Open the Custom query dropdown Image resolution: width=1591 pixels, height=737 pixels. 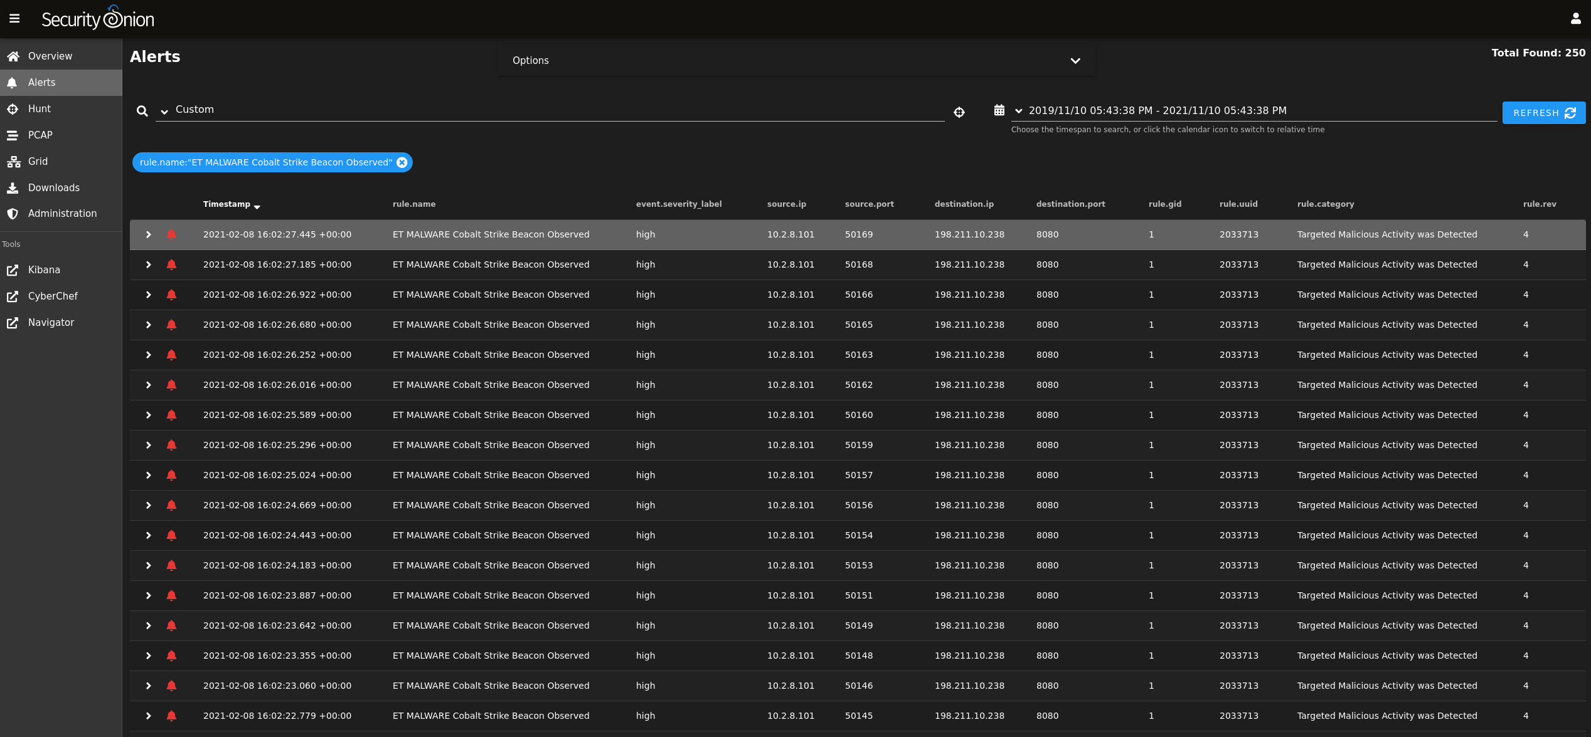pyautogui.click(x=164, y=112)
